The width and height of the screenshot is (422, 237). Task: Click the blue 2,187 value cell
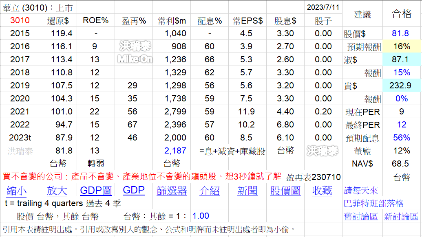coord(175,151)
